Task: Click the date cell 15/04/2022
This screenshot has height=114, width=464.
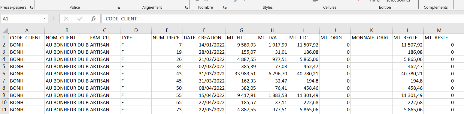Action: click(x=204, y=95)
